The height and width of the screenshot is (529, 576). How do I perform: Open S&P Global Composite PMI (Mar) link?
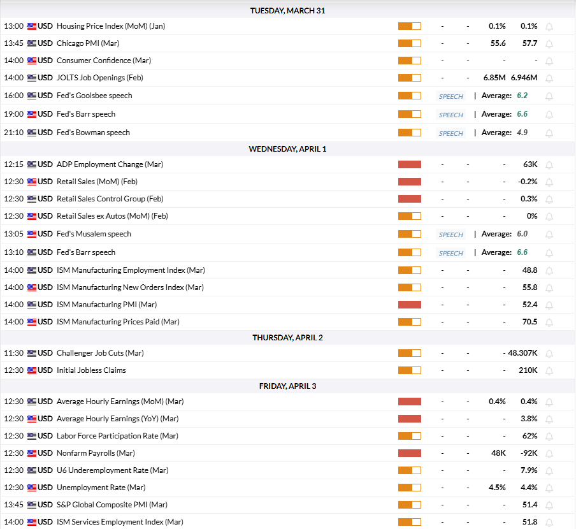tap(112, 505)
